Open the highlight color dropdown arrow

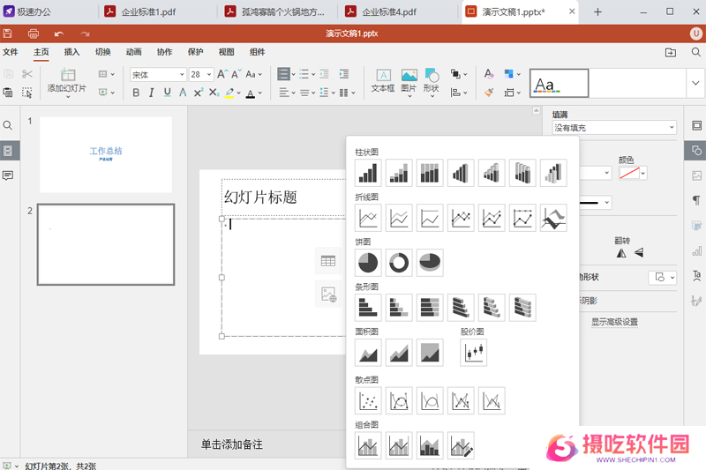(238, 93)
